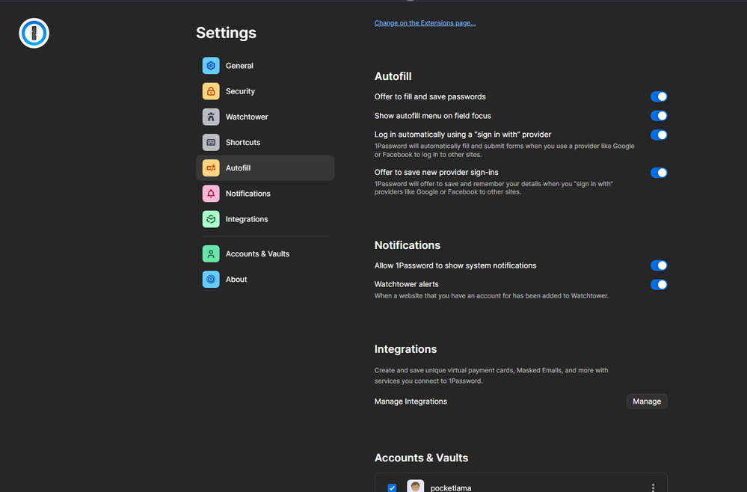Disable Offer to fill and save passwords
747x492 pixels.
tap(659, 96)
